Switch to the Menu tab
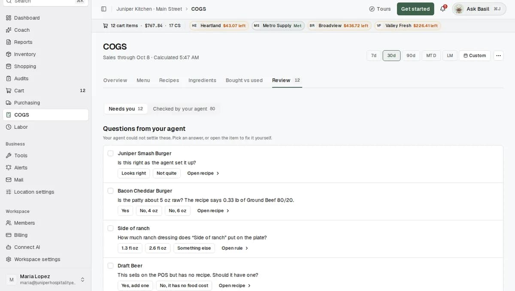 click(143, 80)
